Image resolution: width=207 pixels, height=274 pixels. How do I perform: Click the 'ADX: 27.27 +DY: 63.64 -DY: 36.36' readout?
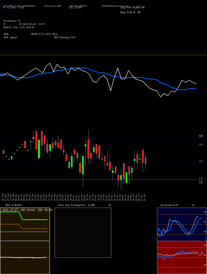click(27, 210)
